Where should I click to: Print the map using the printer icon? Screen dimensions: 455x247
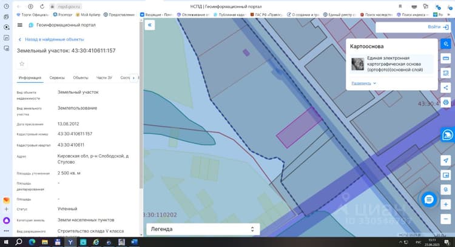click(x=446, y=102)
